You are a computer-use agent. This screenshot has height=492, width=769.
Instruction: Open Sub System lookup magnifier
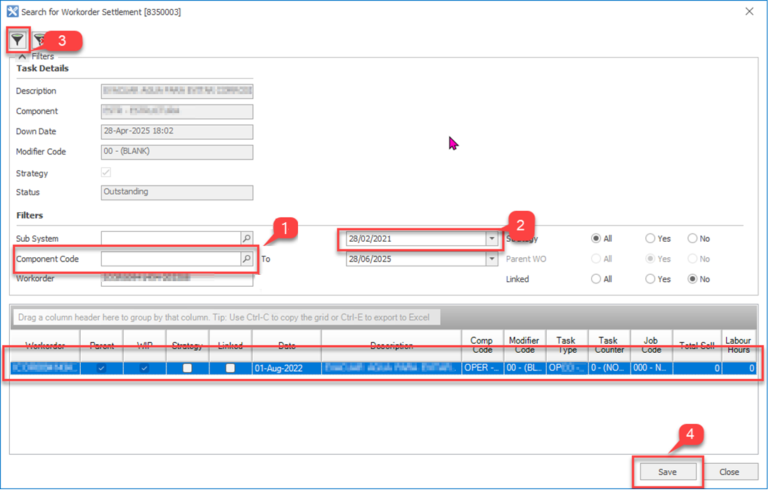click(247, 238)
